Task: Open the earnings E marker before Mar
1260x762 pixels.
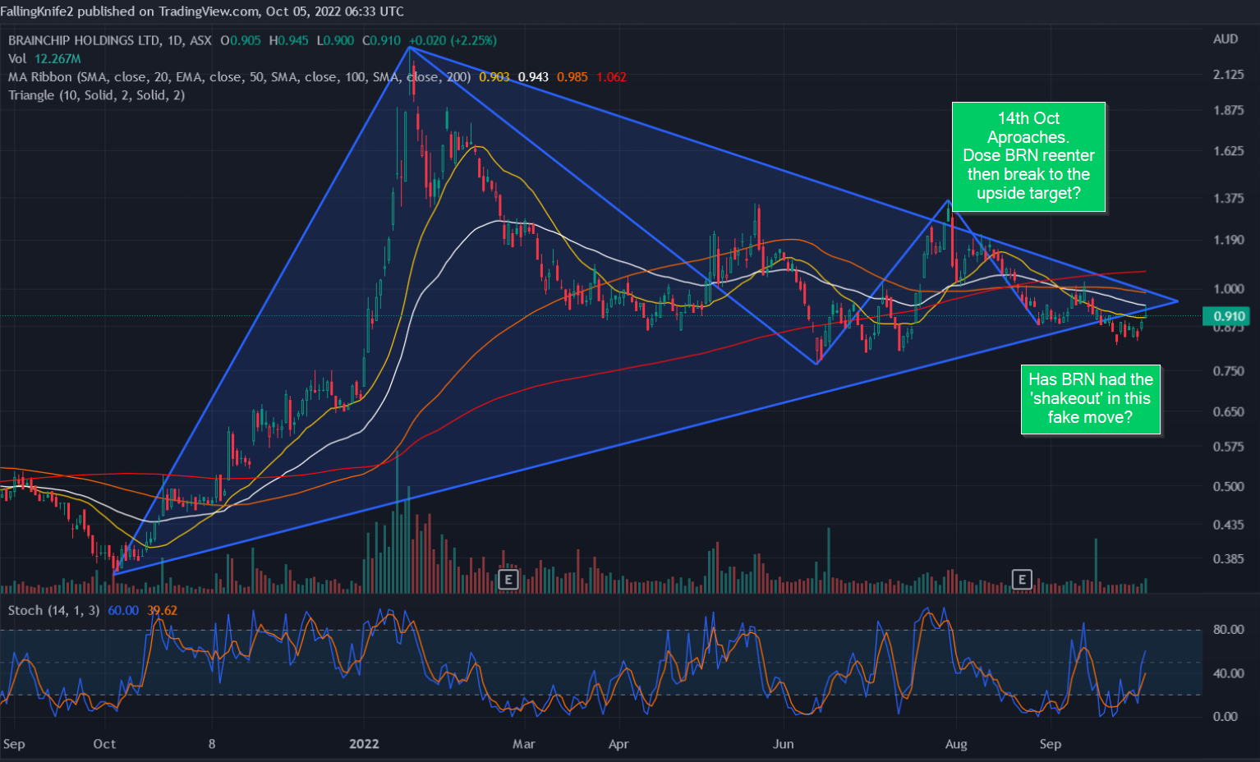Action: point(508,580)
